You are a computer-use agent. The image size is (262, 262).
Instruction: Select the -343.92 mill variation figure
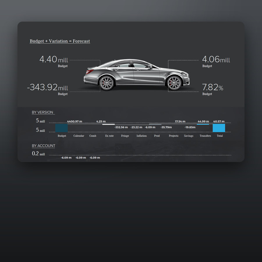tap(48, 87)
